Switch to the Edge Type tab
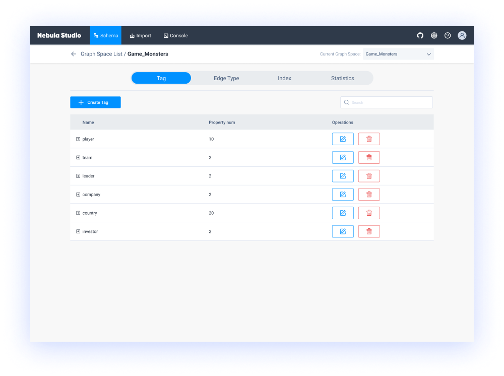Viewport: 504px width, 376px height. click(x=226, y=78)
